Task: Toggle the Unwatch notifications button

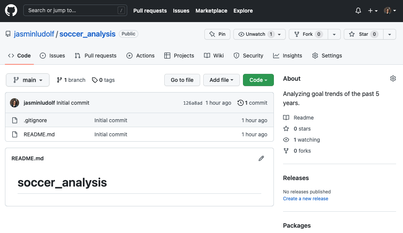Action: tap(256, 34)
